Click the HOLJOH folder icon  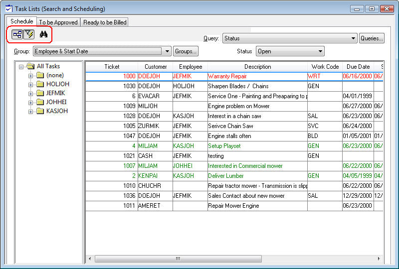[40, 84]
